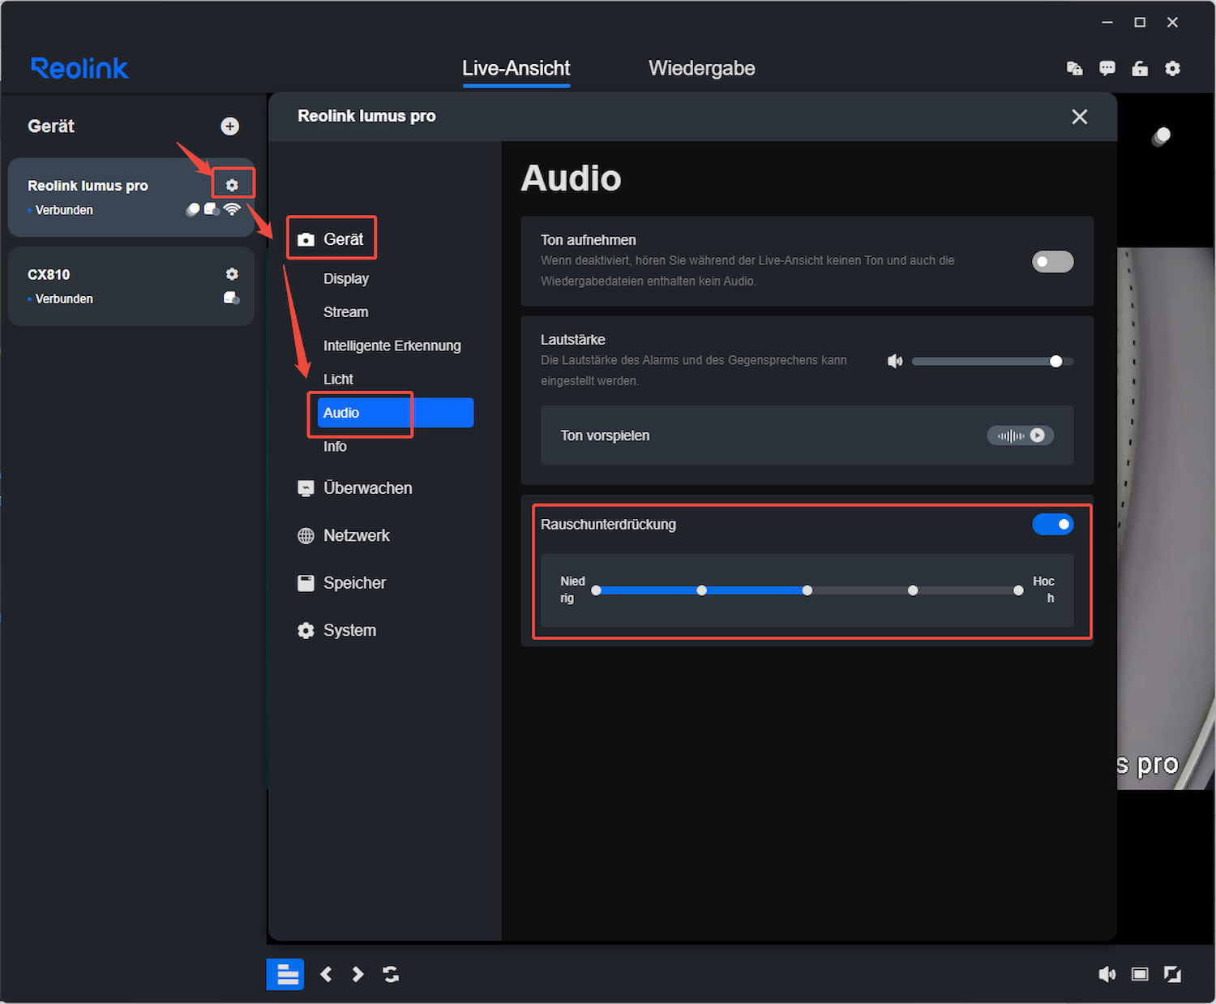The width and height of the screenshot is (1216, 1004).
Task: Open the language/translation icon in top bar
Action: coord(1075,68)
